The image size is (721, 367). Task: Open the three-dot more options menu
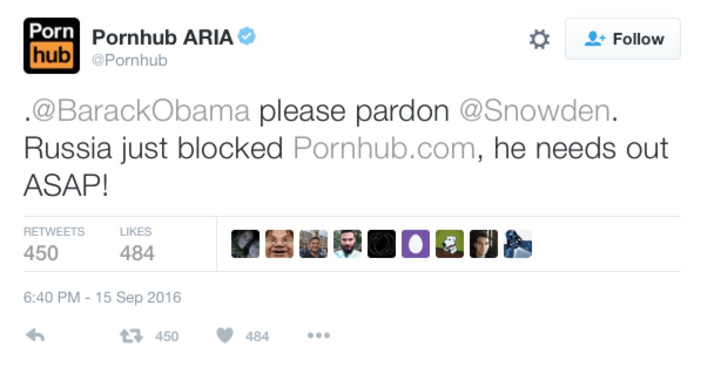[319, 336]
